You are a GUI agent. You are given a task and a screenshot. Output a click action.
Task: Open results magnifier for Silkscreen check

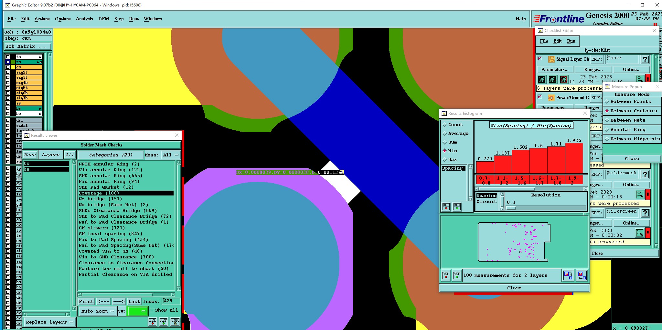click(639, 233)
